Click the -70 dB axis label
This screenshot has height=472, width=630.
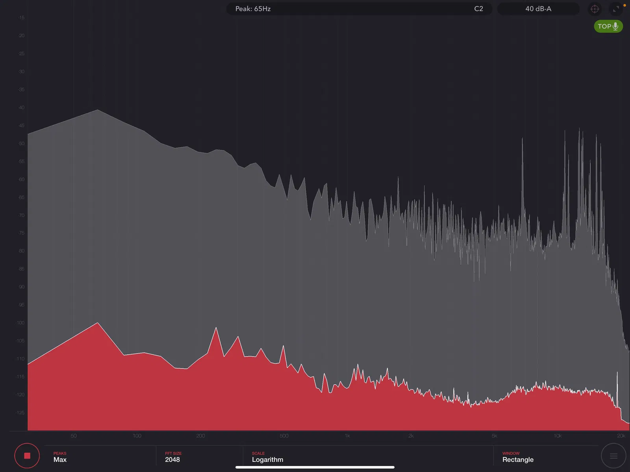21,215
